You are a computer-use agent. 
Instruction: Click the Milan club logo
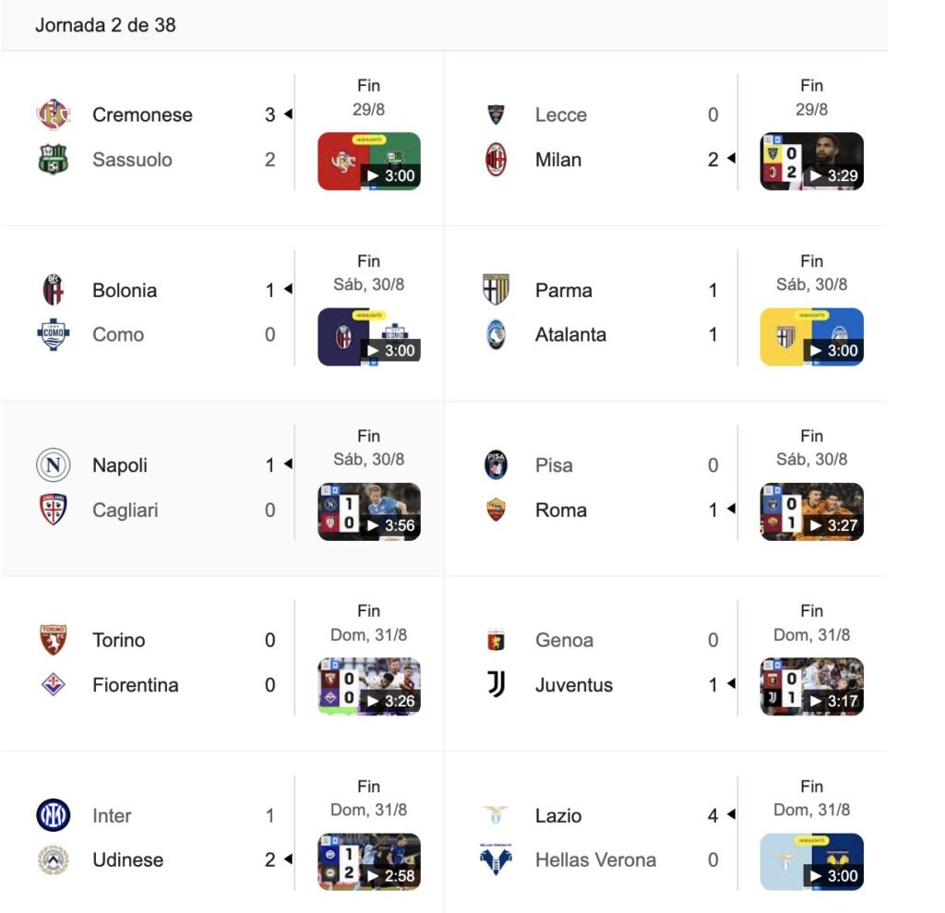(496, 160)
